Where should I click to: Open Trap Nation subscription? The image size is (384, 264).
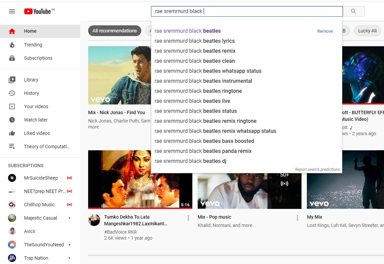[x=40, y=258]
